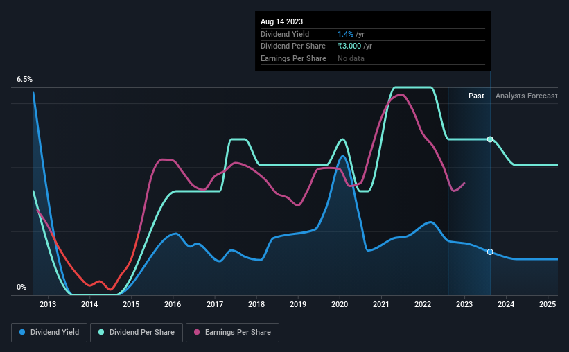
Task: Click the blue Dividend Yield legend dot
Action: 22,332
